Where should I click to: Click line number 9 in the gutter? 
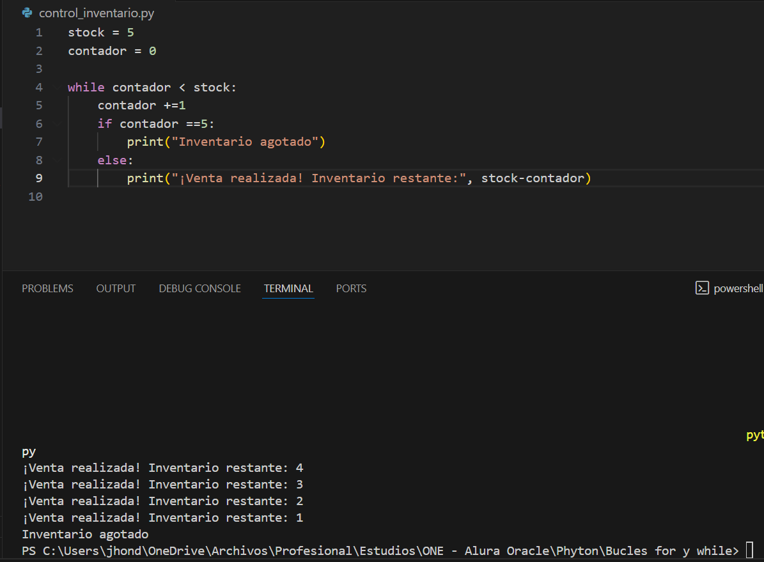click(39, 178)
